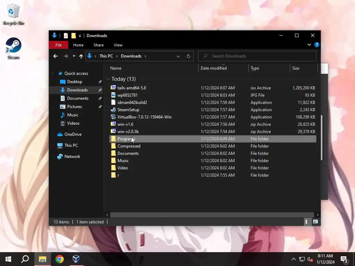
Task: Select the wp6852781 JPG file icon
Action: 113,95
